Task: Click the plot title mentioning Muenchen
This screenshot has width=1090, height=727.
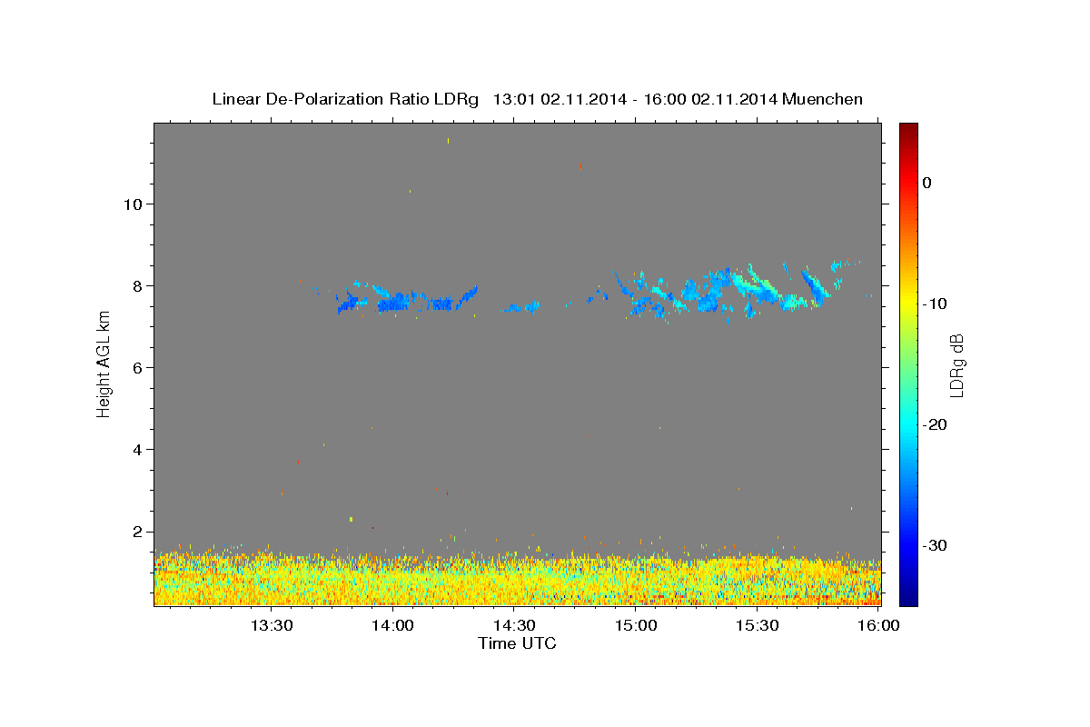Action: (x=537, y=99)
